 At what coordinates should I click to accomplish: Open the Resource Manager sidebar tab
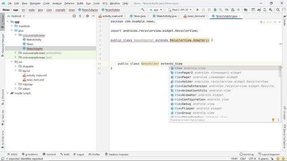[3, 45]
